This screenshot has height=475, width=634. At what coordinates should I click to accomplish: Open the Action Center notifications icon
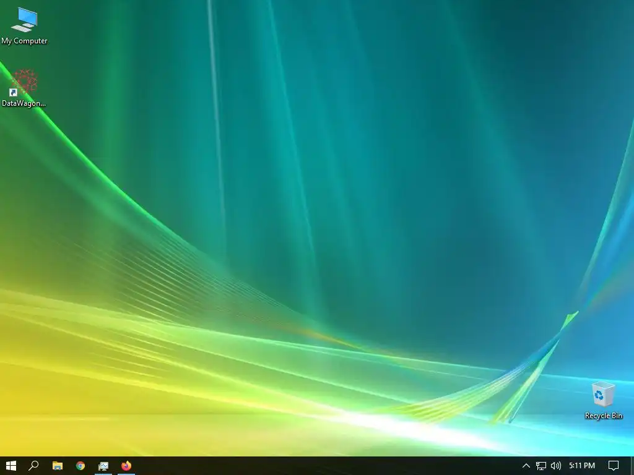[614, 466]
